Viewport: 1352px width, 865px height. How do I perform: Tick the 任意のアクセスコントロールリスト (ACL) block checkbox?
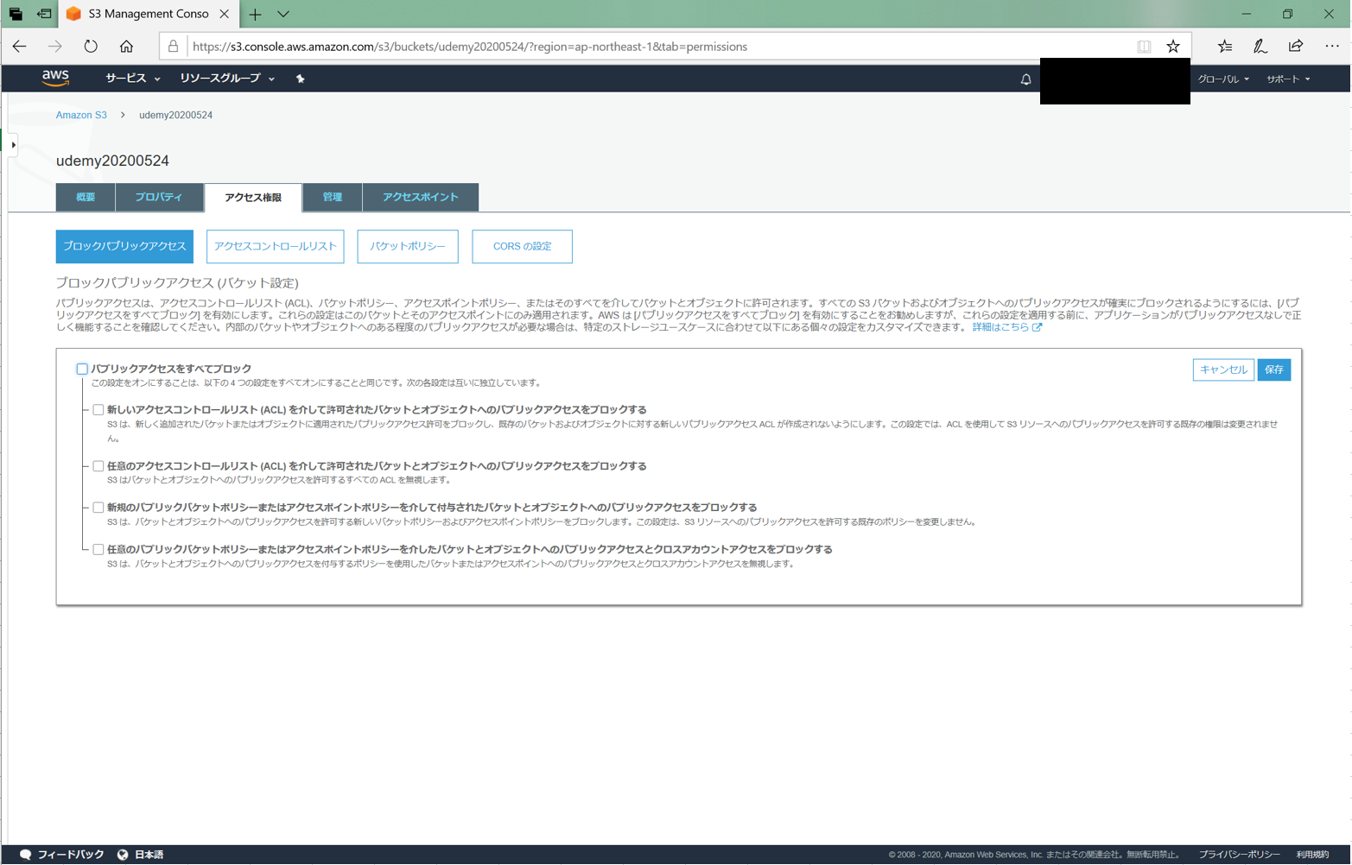tap(98, 466)
